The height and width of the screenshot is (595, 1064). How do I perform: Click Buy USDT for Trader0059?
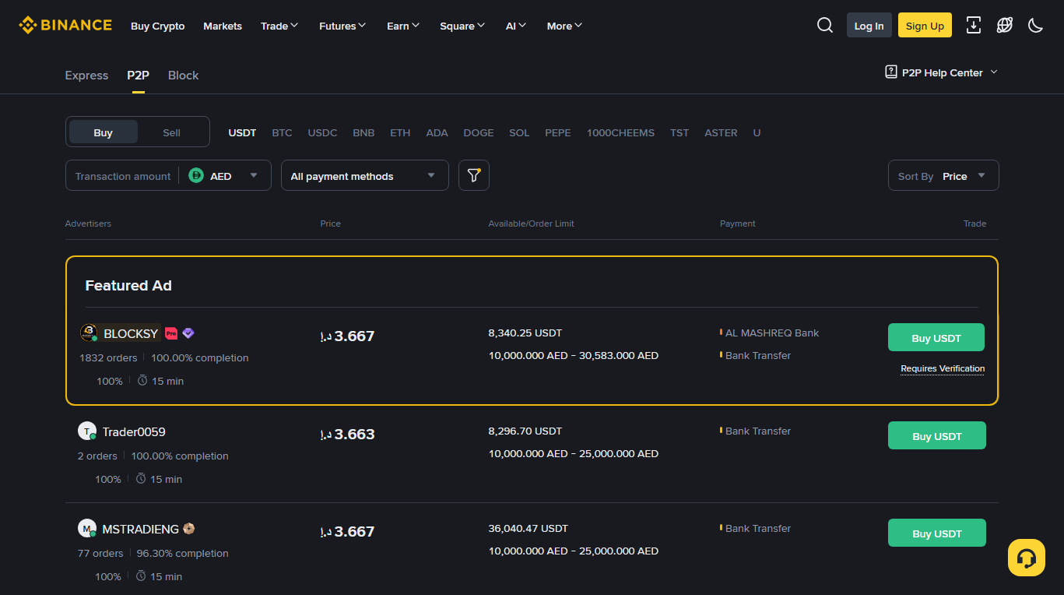coord(937,435)
